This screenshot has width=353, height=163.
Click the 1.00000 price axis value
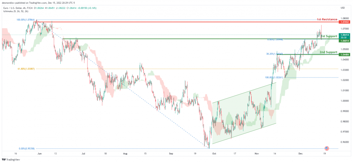[x=345, y=101]
